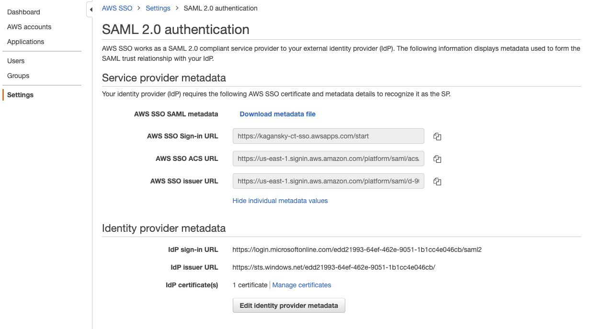Copy the AWS SSO issuer URL
The width and height of the screenshot is (591, 329).
pyautogui.click(x=437, y=182)
